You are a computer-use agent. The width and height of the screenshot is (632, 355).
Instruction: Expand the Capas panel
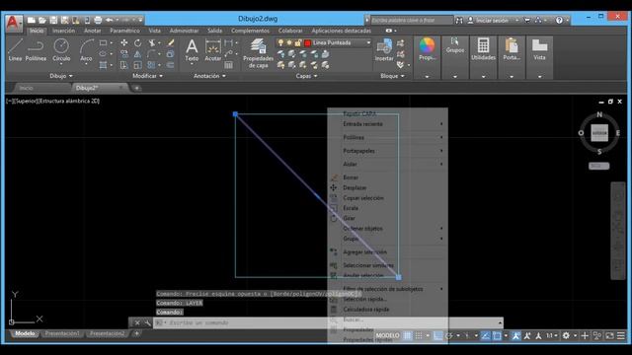coord(306,76)
